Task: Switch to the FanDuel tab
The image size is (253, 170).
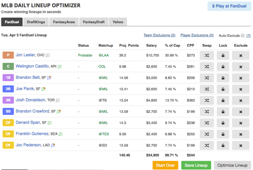Action: [12, 22]
